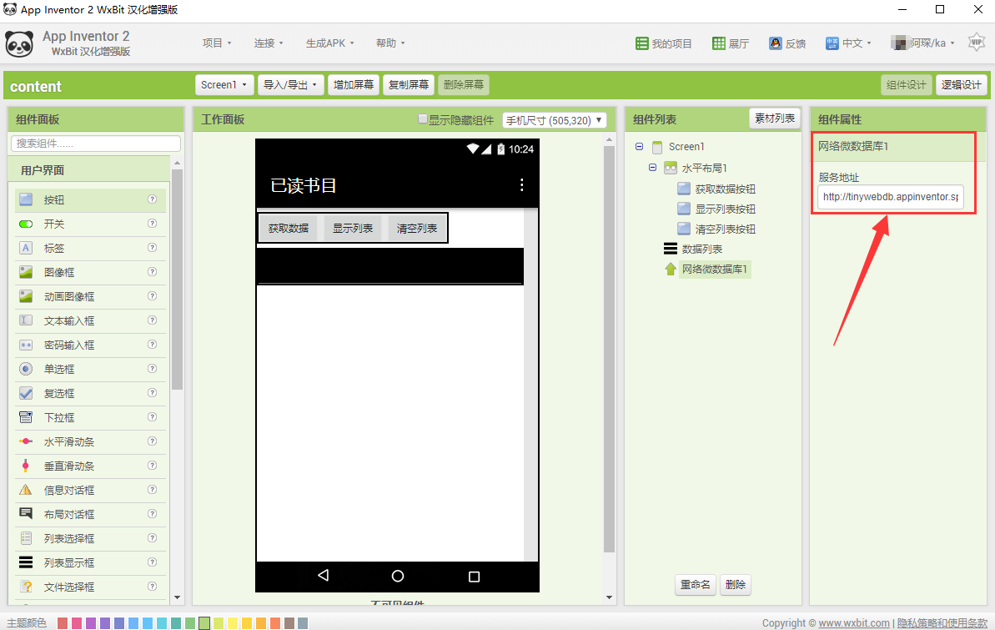This screenshot has width=995, height=630.
Task: Open the www.wxbit.com link
Action: [x=853, y=623]
